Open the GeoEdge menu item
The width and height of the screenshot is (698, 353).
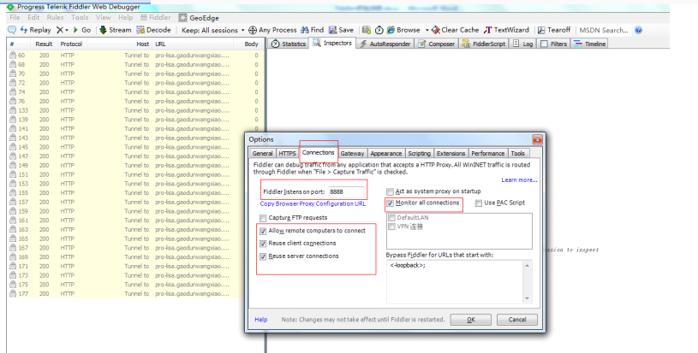point(199,18)
